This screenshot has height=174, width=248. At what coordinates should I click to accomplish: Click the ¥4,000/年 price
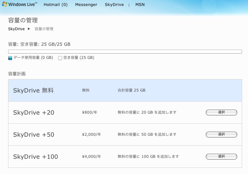coord(91,156)
